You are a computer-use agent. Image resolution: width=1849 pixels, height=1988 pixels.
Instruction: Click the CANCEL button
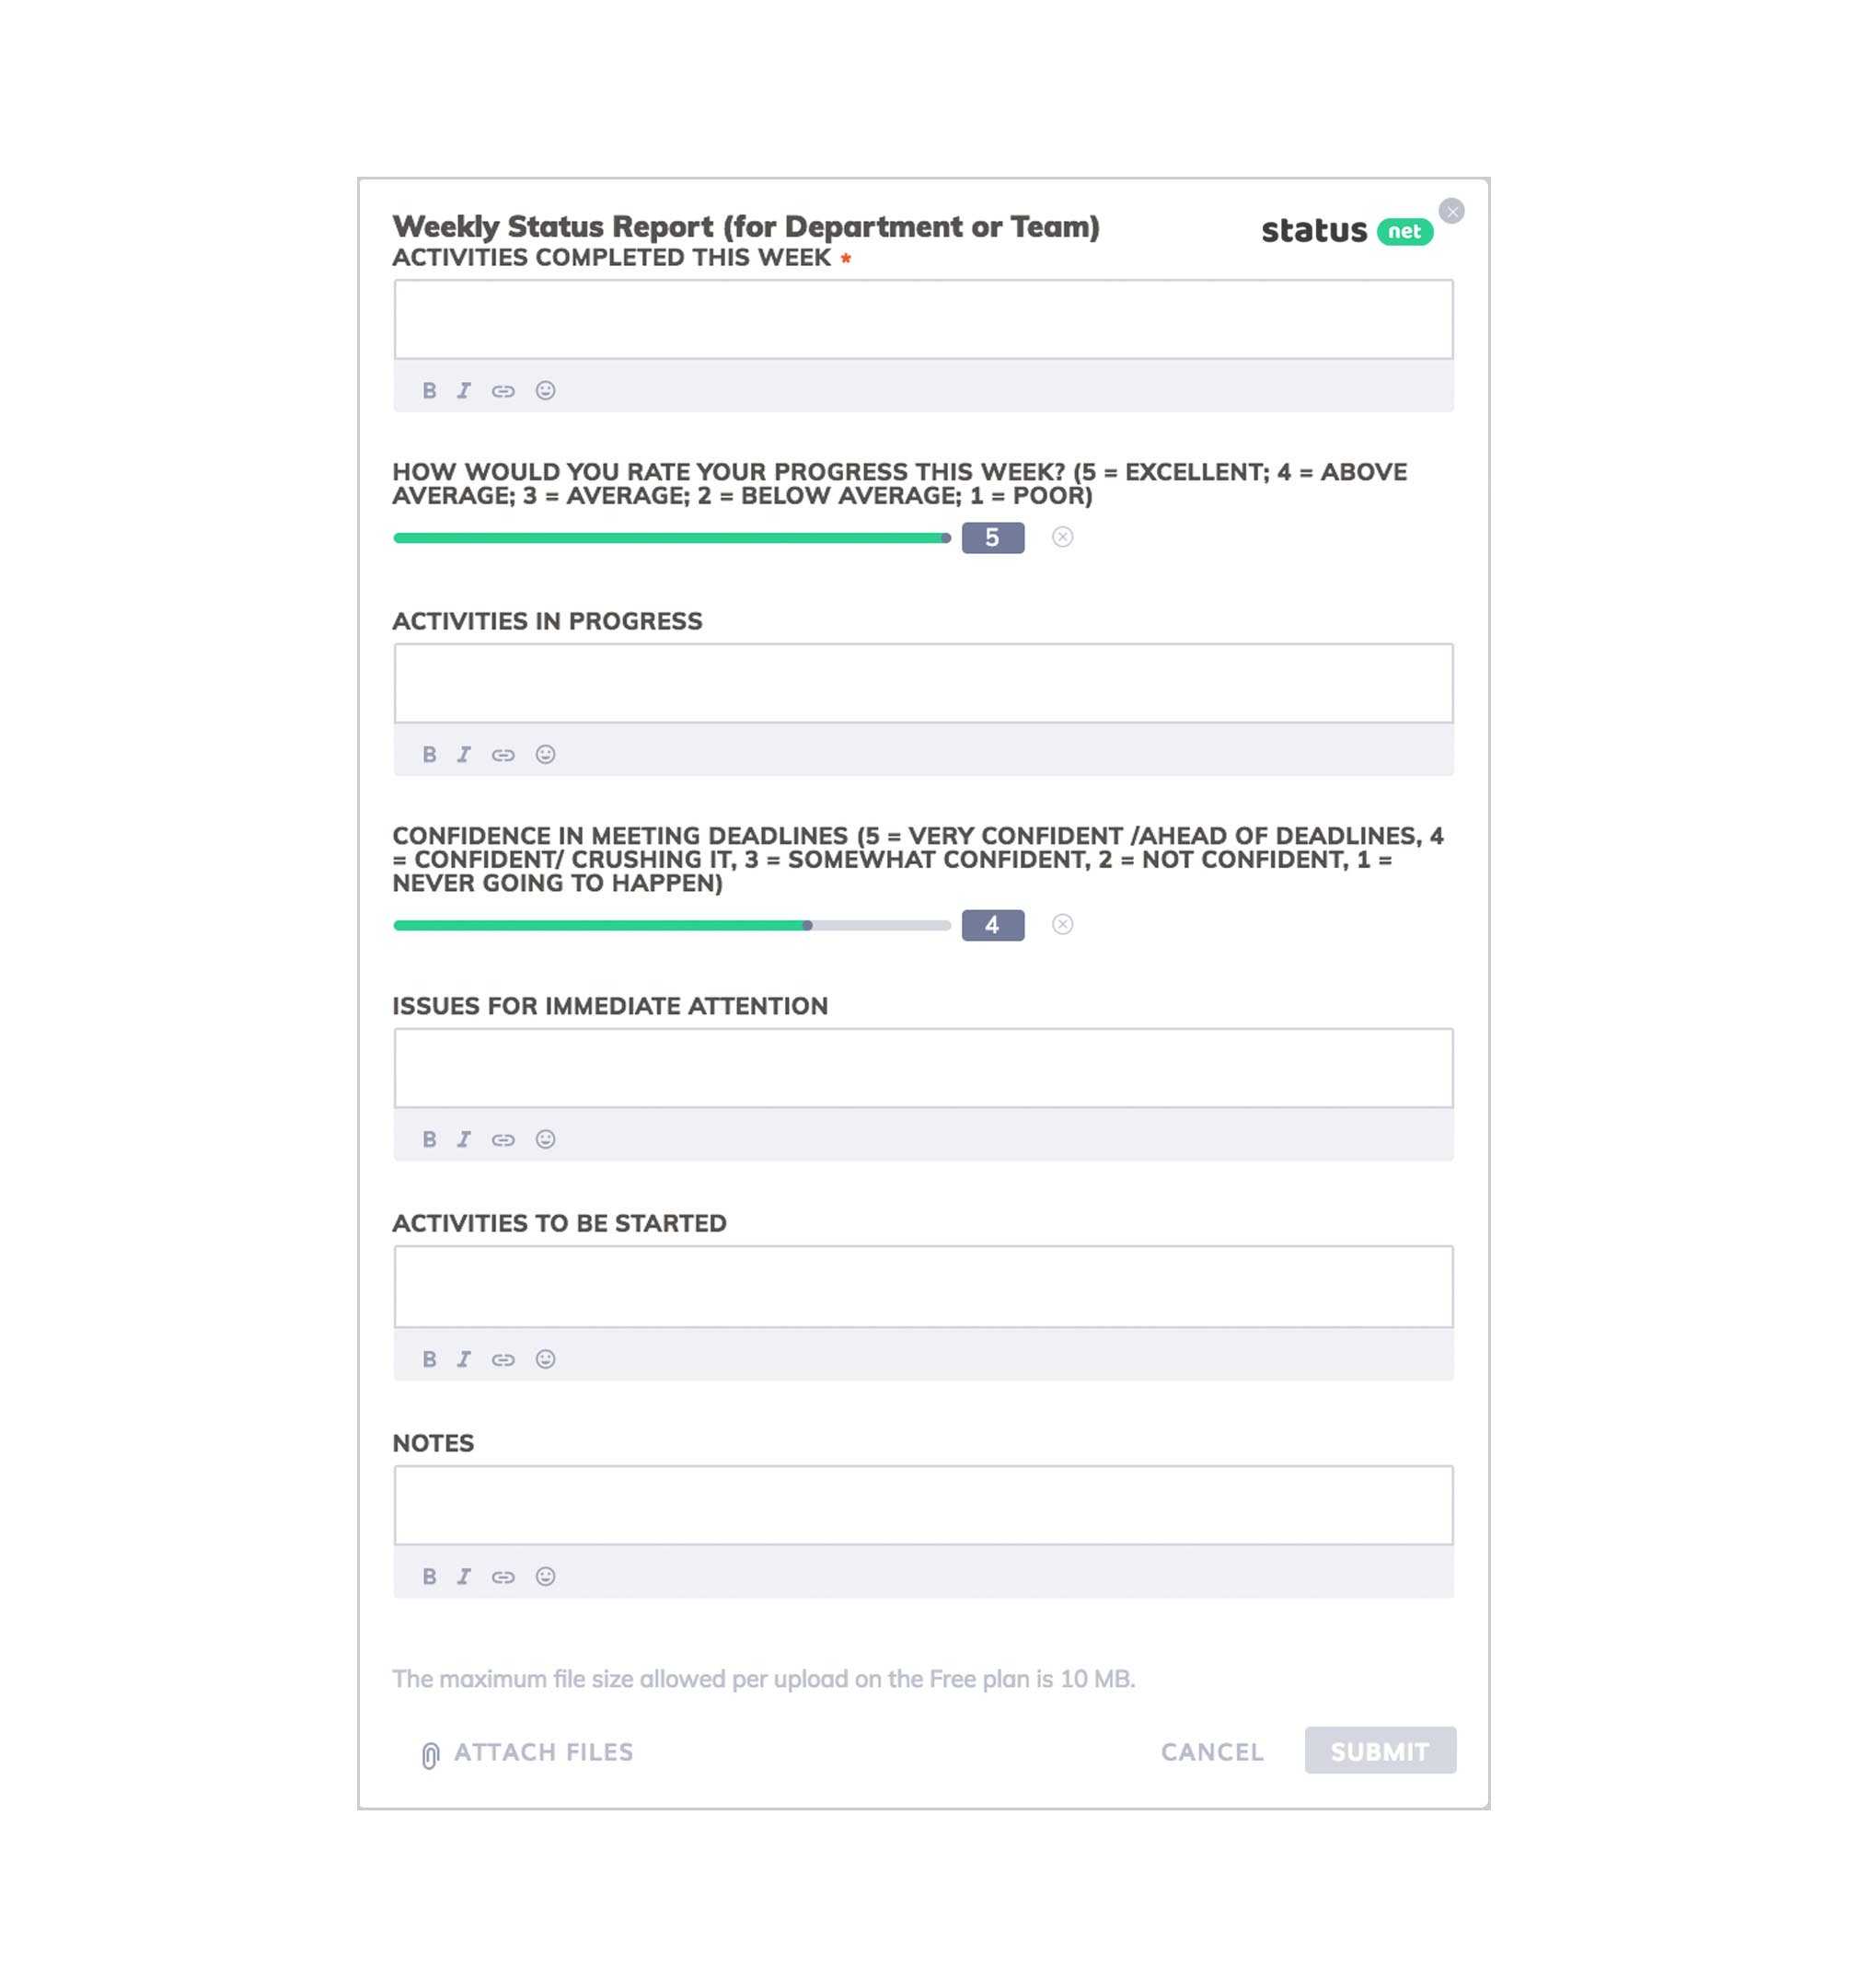click(1211, 1751)
